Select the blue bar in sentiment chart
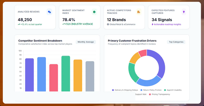 41,74
